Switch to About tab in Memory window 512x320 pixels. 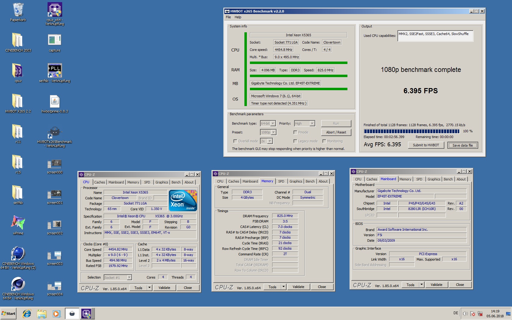pyautogui.click(x=323, y=181)
